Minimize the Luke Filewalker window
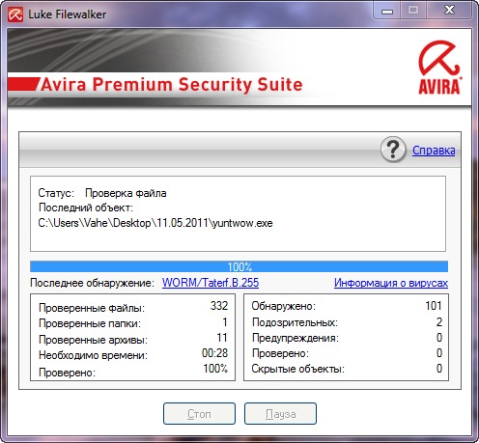Image resolution: width=479 pixels, height=443 pixels. coord(387,11)
